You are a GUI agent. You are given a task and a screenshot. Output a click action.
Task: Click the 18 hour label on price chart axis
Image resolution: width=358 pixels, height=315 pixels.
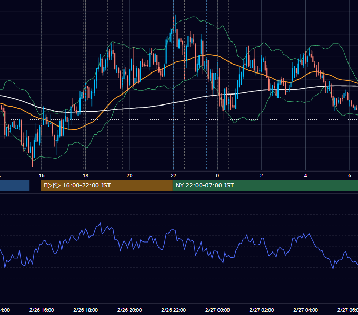coord(85,176)
